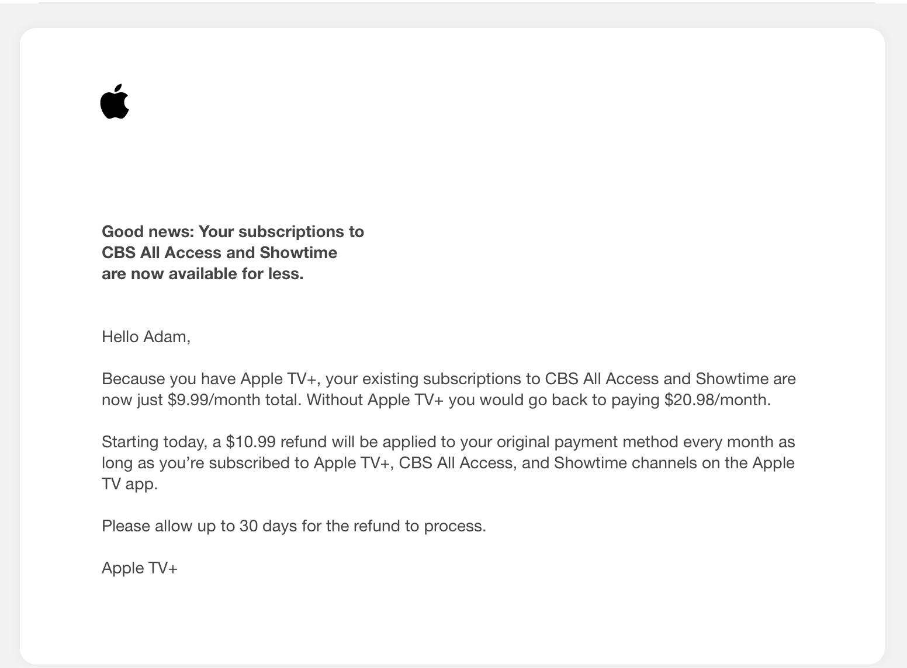Click 'Showtime are' at first paragraph line end
This screenshot has width=907, height=668.
(746, 379)
